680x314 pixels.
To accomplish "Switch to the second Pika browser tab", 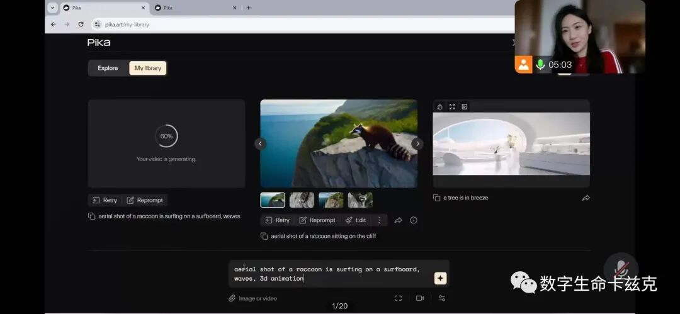I will tap(196, 8).
